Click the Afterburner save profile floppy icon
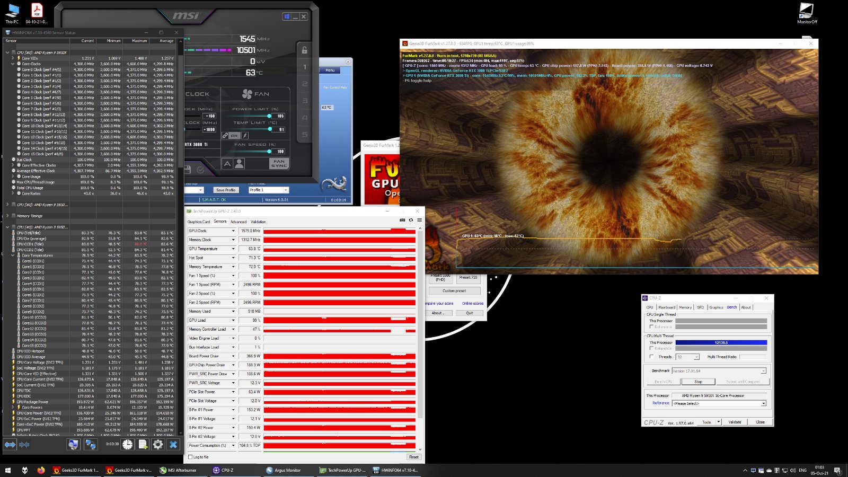Image resolution: width=848 pixels, height=477 pixels. (187, 170)
